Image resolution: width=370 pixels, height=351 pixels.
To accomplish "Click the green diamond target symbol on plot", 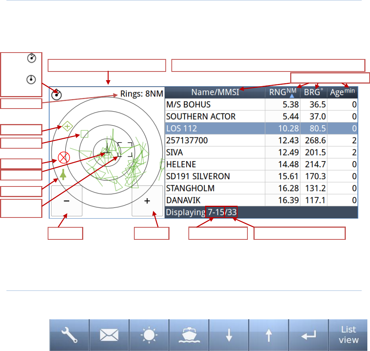I will (x=67, y=126).
